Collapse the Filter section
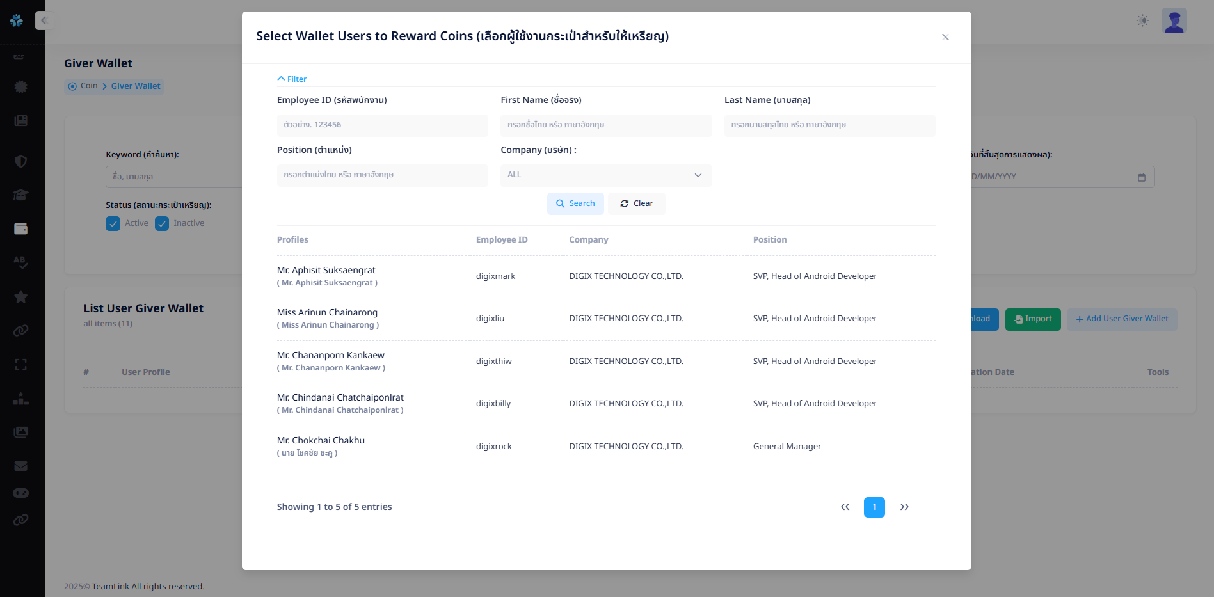Screen dimensions: 1214x597 [x=292, y=79]
